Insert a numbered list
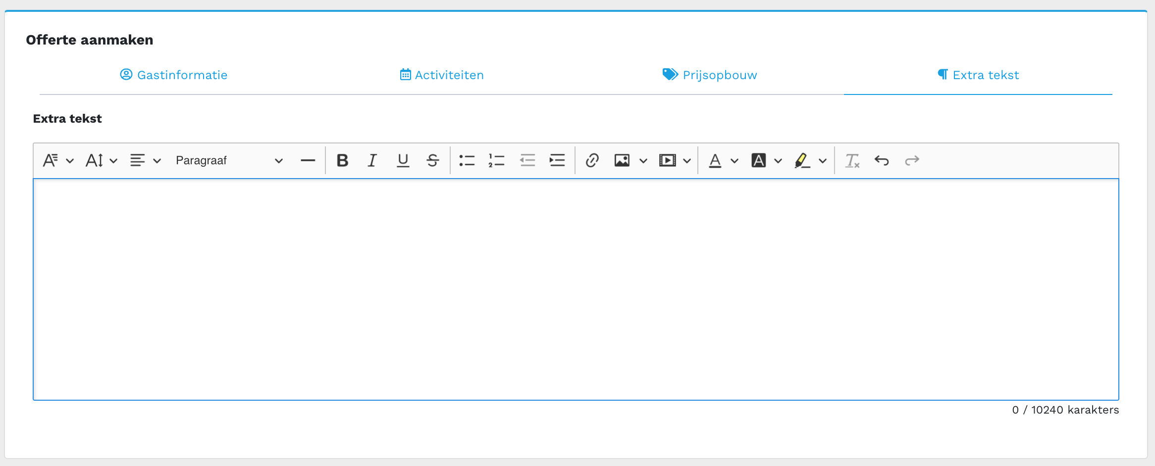1155x466 pixels. pos(496,160)
